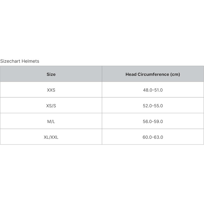Select the 56.0-59.0 circumference value

(153, 122)
